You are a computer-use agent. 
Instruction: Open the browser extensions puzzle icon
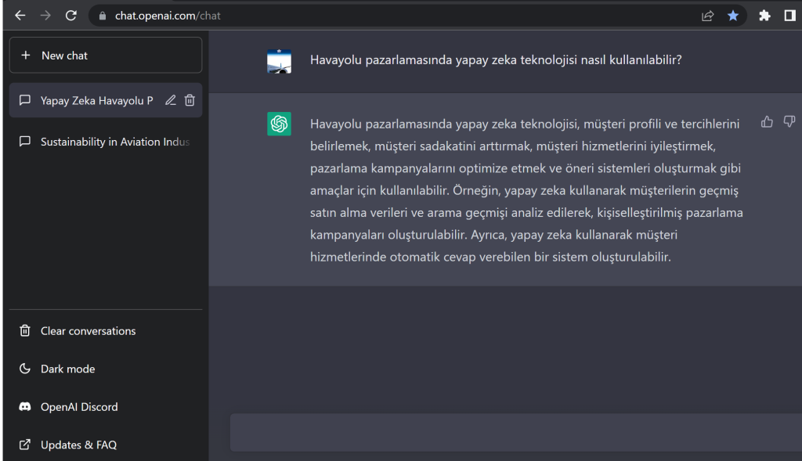click(x=764, y=16)
